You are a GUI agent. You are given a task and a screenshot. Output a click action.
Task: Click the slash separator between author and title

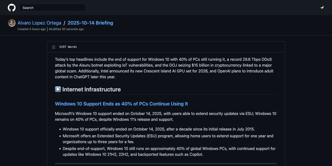[64, 23]
